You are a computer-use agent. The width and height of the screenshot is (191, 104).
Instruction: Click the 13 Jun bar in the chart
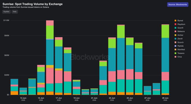tap(23, 91)
